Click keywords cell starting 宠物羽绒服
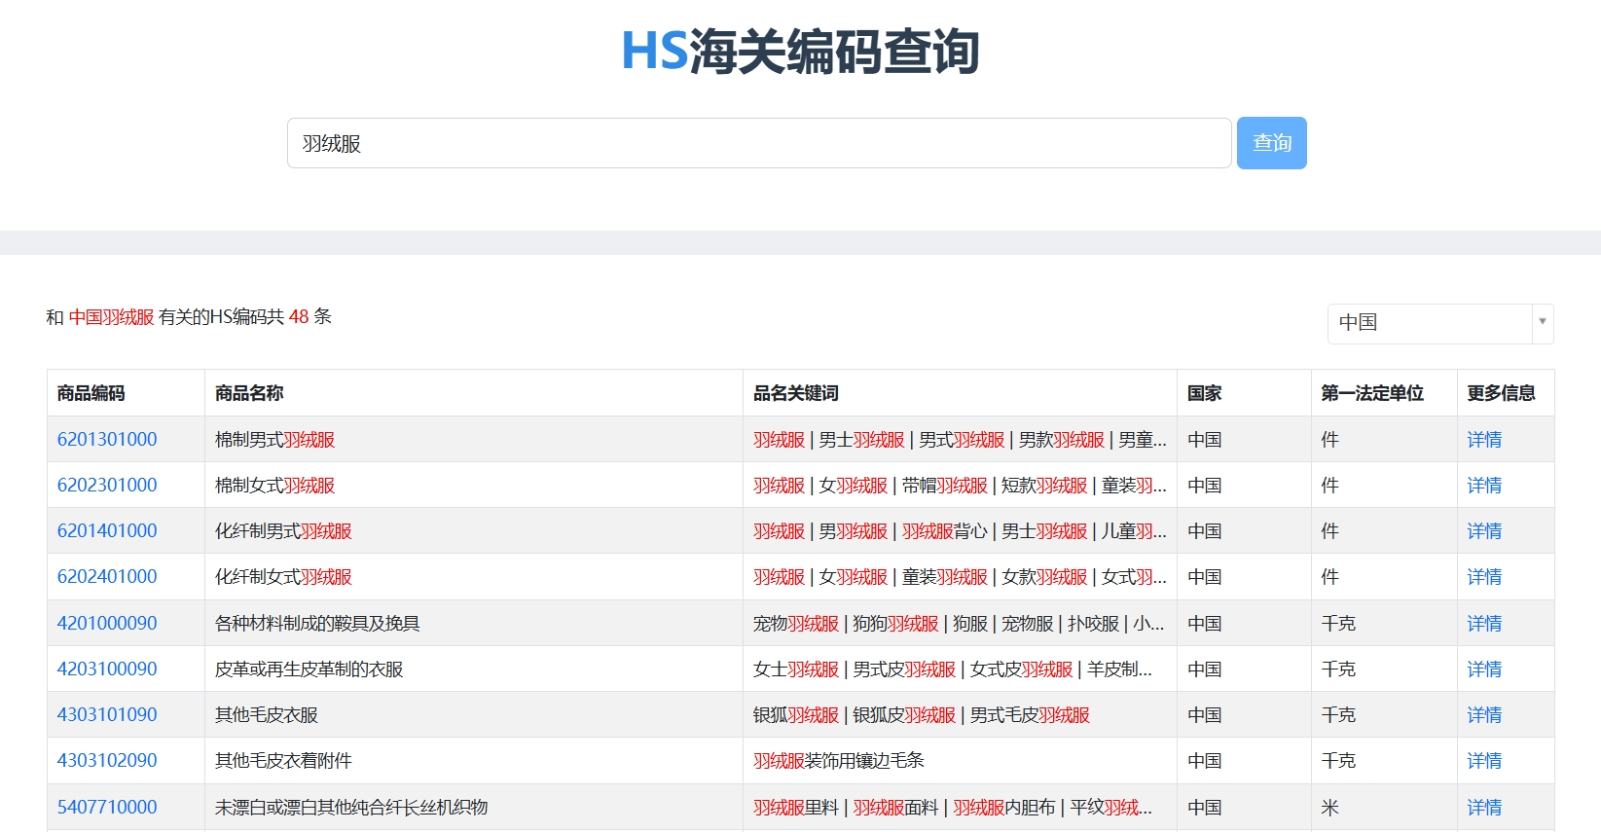 tap(959, 623)
